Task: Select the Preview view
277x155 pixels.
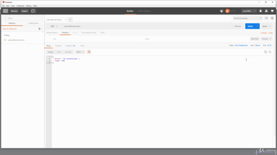Action: 68,52
